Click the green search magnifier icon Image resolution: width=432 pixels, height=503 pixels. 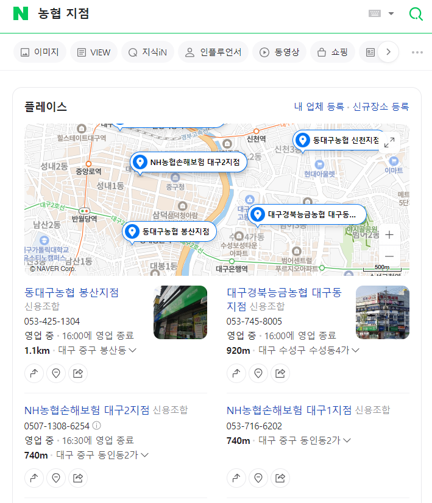pos(416,14)
